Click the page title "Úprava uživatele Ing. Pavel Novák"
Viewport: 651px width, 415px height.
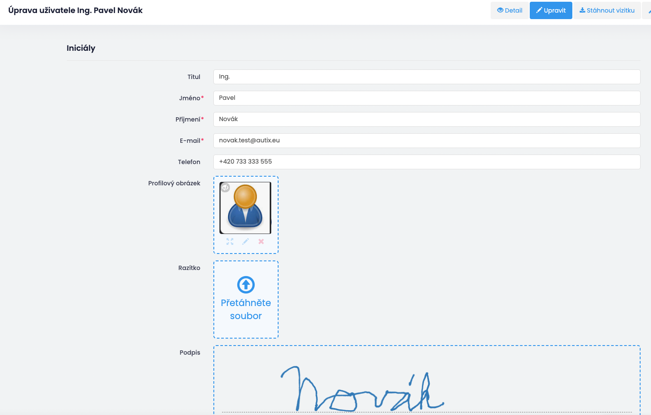tap(76, 10)
